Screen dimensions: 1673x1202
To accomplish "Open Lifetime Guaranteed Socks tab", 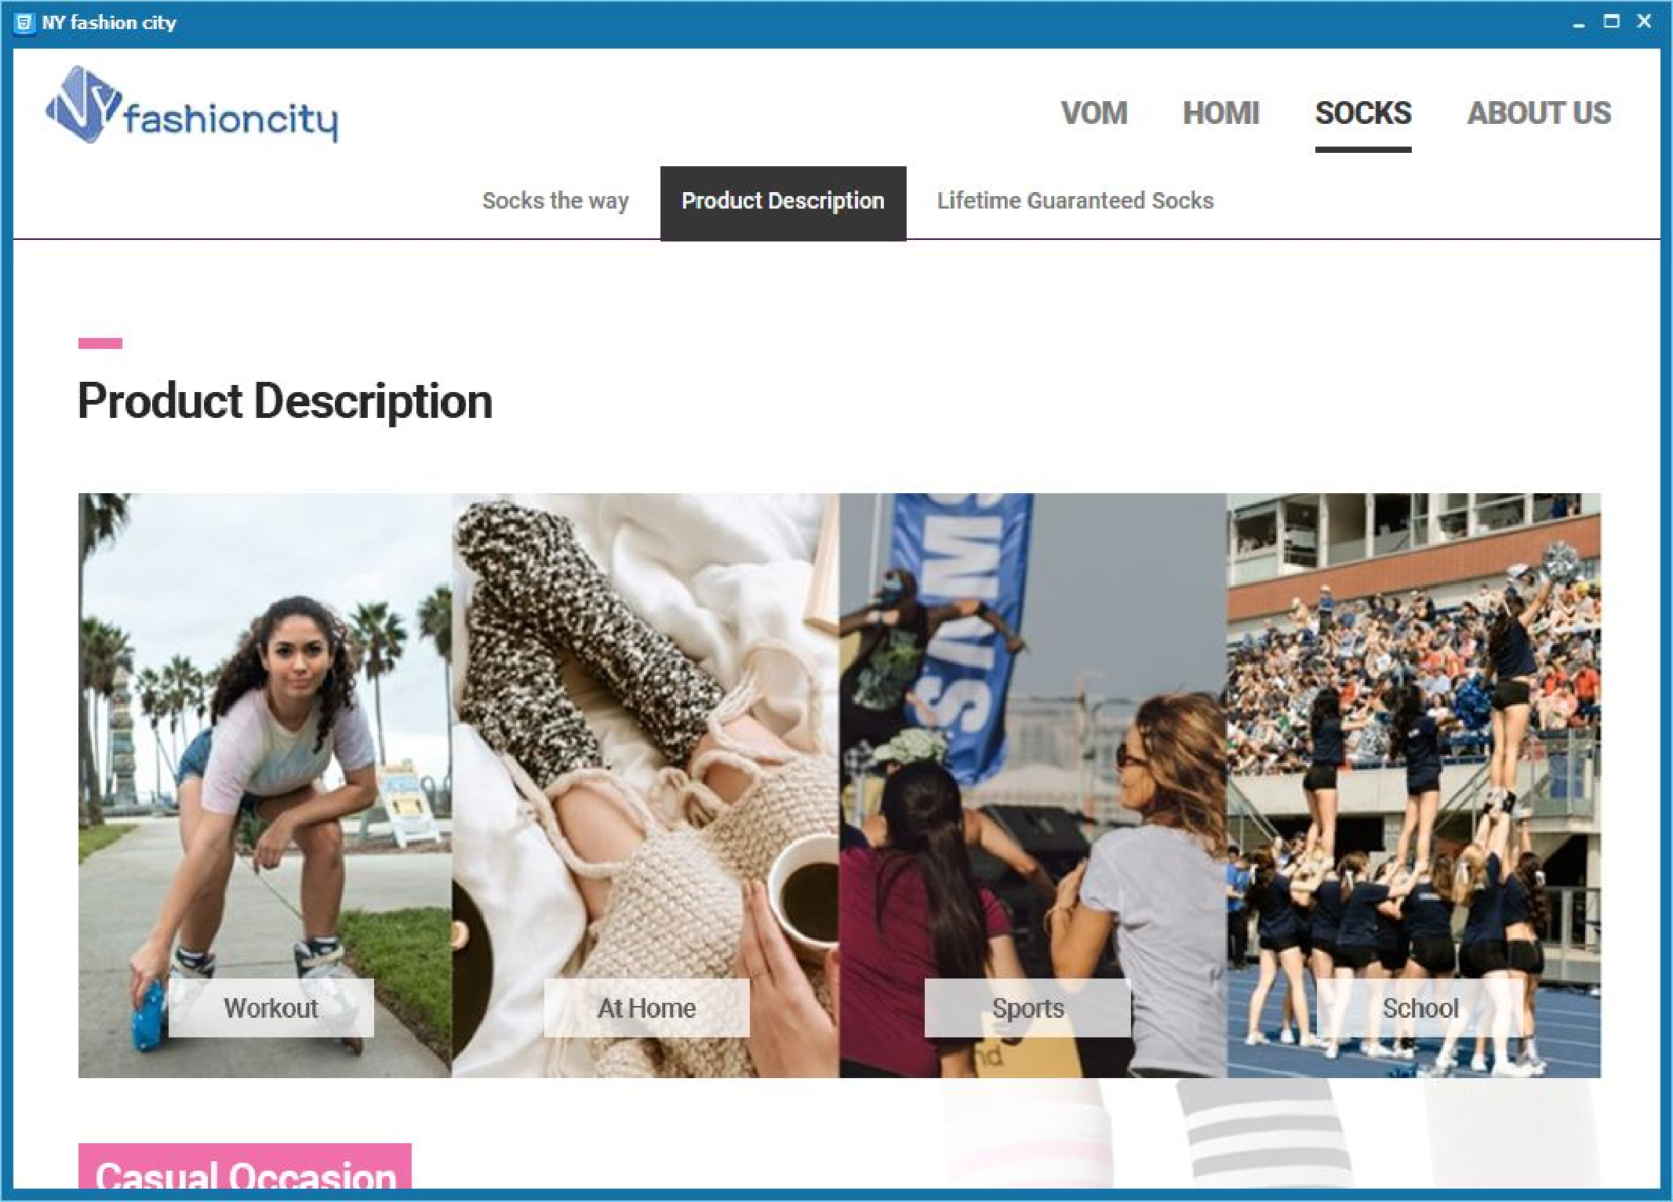I will 1075,201.
